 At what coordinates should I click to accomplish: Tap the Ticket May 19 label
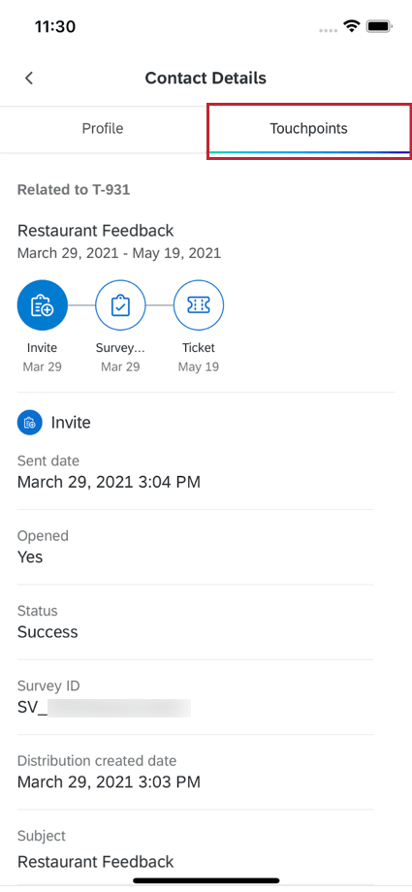coord(199,357)
